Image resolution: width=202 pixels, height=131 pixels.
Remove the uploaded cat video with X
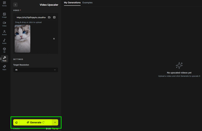tap(54, 39)
